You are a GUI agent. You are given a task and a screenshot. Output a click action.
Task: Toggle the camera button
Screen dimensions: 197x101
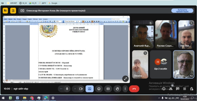coord(81,89)
